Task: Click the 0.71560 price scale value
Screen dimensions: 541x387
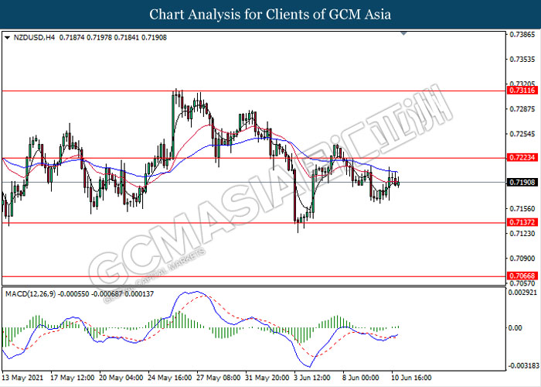Action: [522, 209]
